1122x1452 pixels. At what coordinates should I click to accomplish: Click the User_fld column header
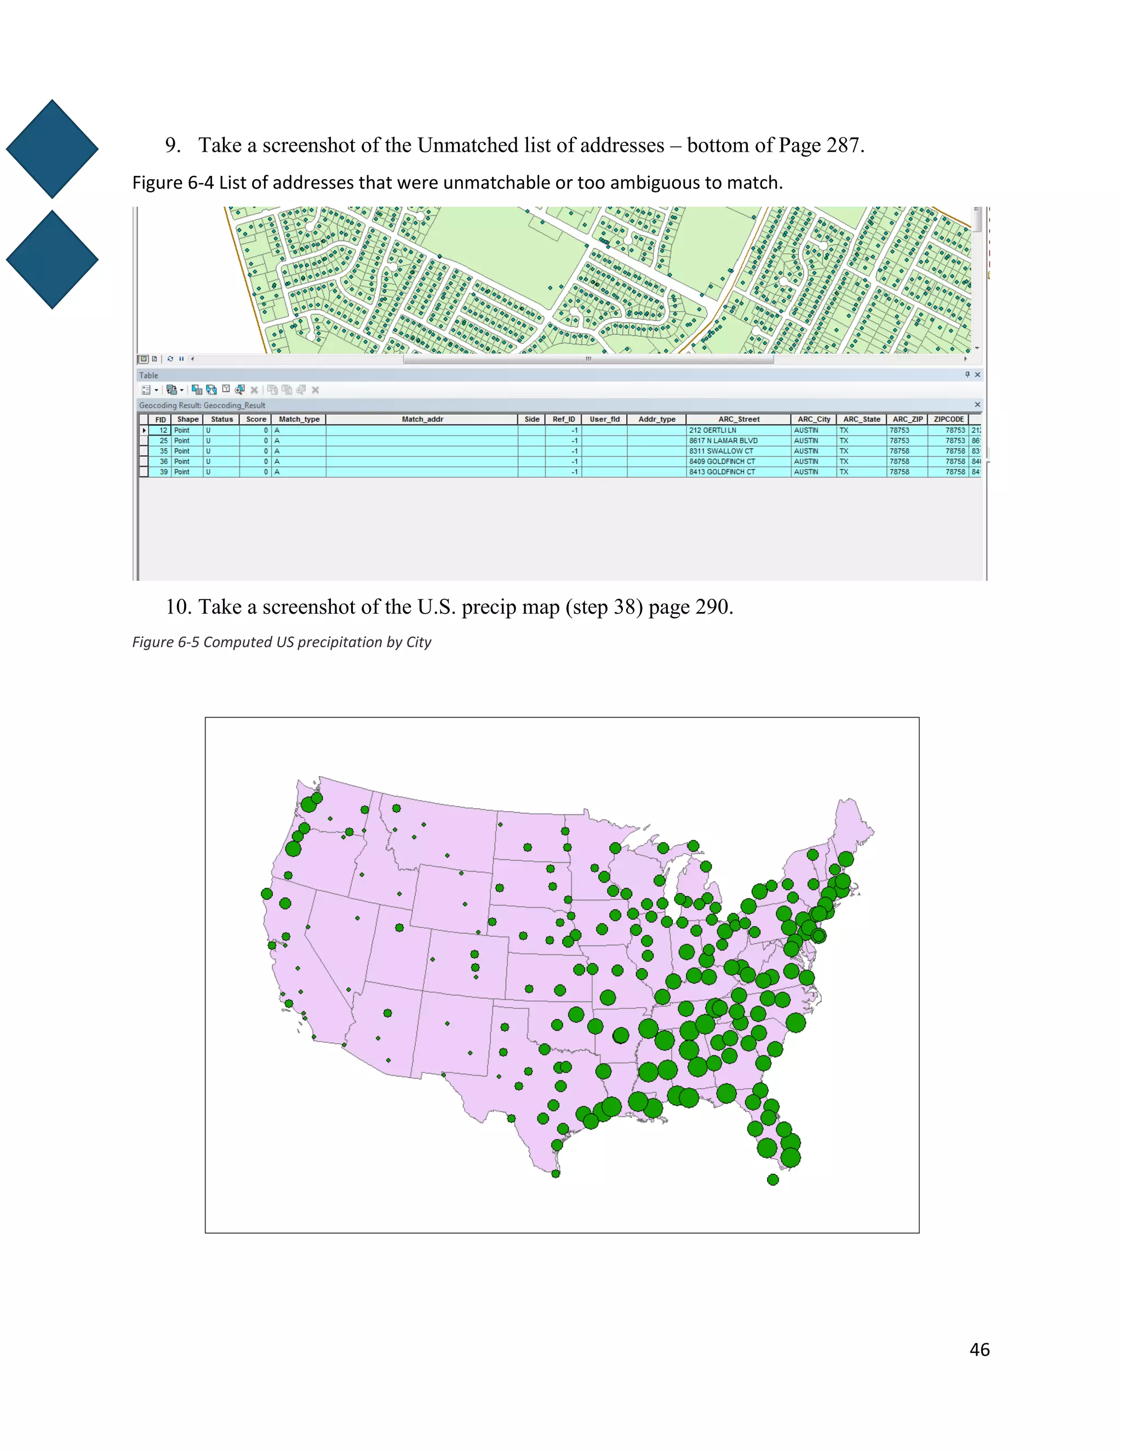604,420
